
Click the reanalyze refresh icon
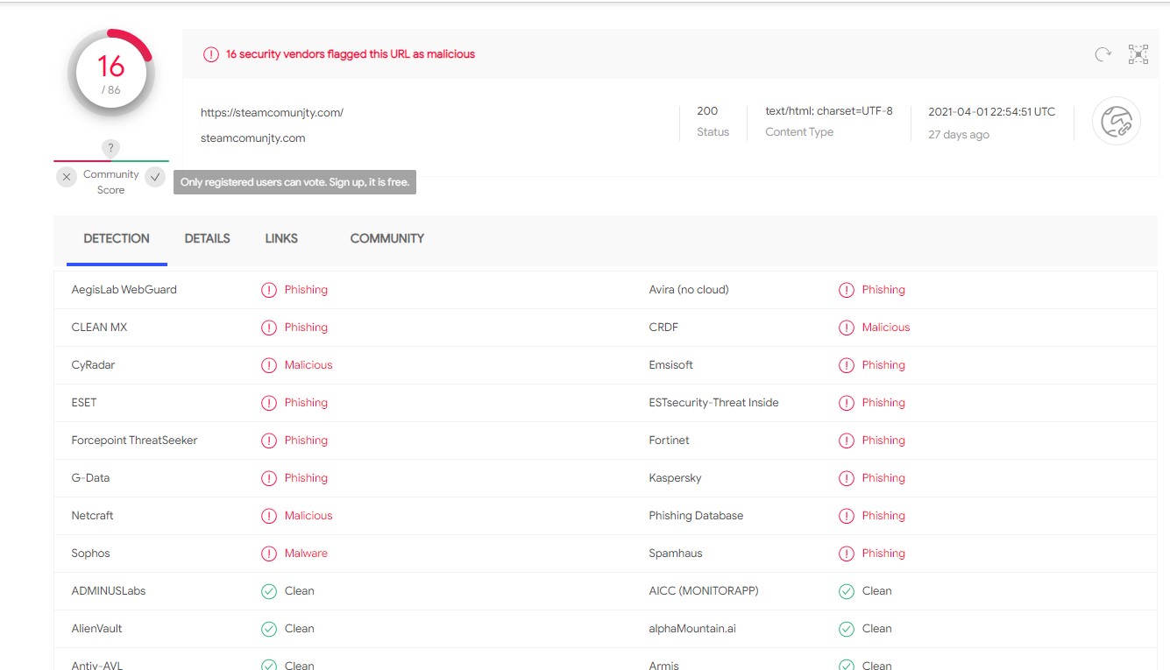[1103, 54]
